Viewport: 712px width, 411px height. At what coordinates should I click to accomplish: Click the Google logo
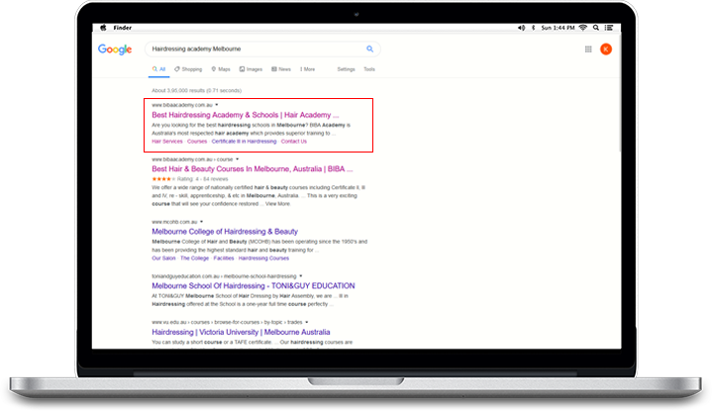pyautogui.click(x=115, y=50)
